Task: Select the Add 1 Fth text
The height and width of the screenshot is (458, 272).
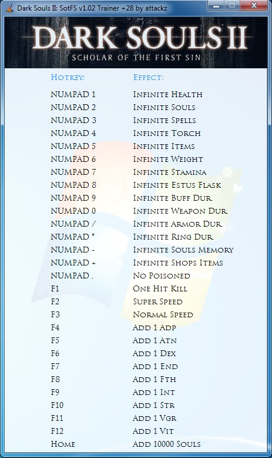Action: click(155, 379)
